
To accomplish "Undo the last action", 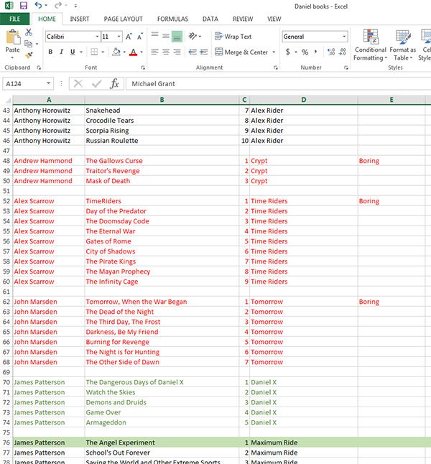I will pyautogui.click(x=38, y=5).
